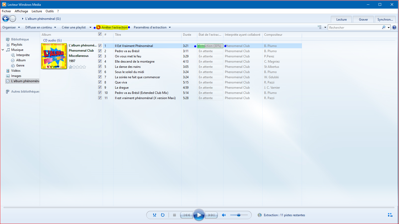Switch to Now Playing mode icon
The width and height of the screenshot is (399, 224).
(390, 215)
